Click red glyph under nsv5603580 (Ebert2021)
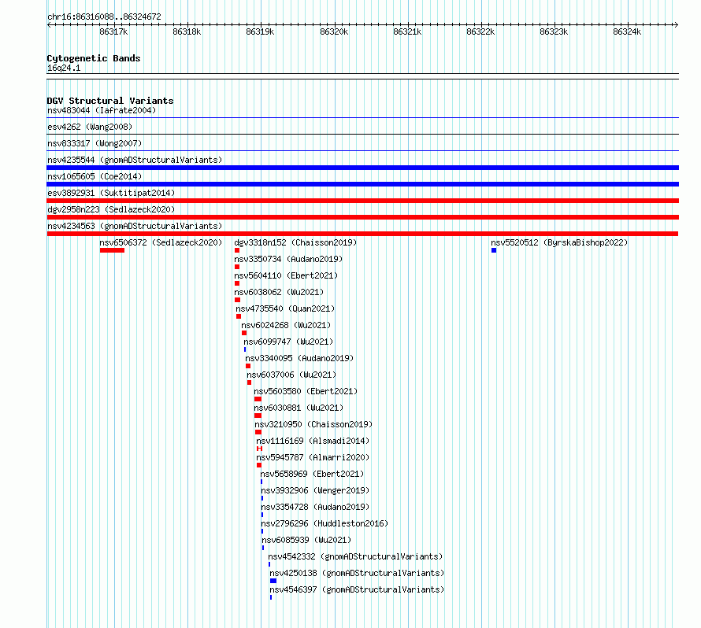Image resolution: width=701 pixels, height=628 pixels. [258, 399]
